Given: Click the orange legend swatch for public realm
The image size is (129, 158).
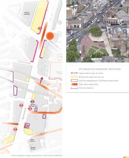Looking at the screenshot, I should (x=74, y=84).
